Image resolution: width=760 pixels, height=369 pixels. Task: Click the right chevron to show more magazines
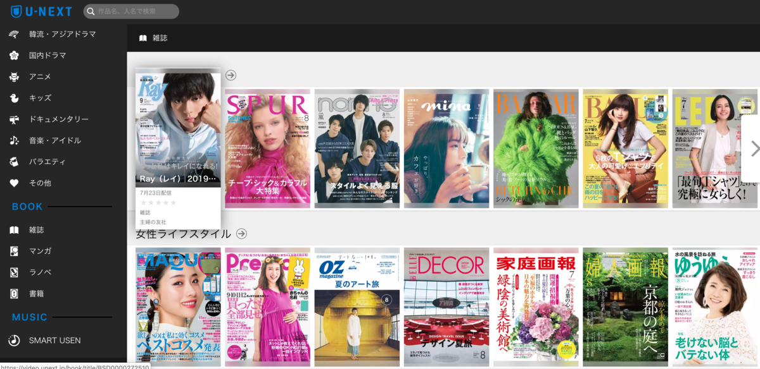(x=754, y=148)
